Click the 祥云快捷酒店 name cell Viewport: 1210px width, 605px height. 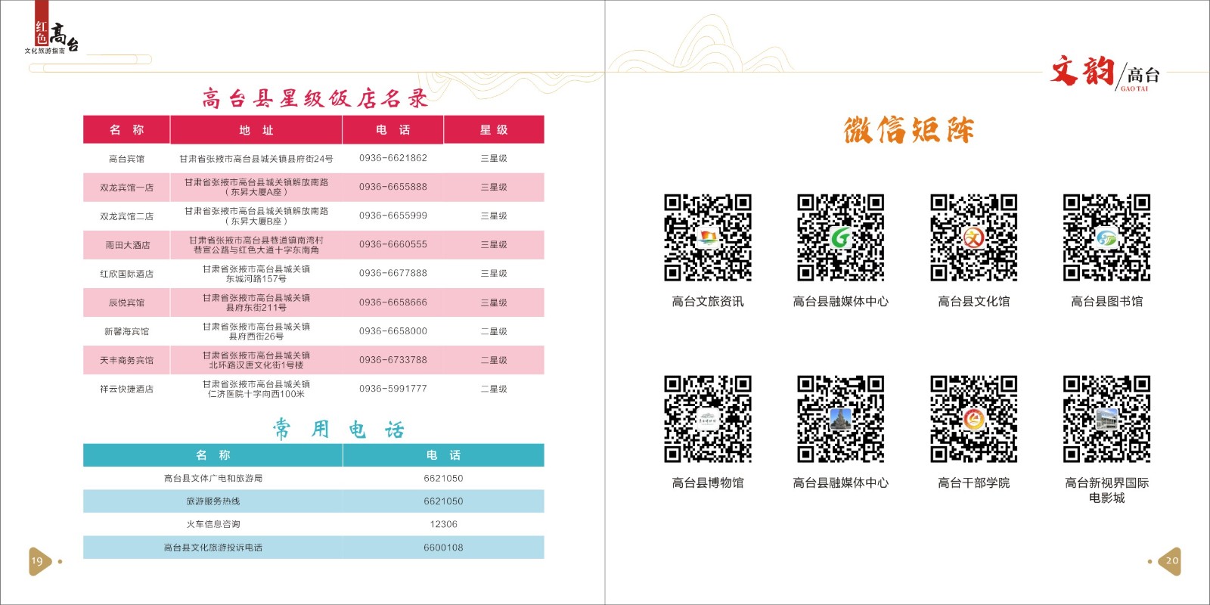point(126,389)
